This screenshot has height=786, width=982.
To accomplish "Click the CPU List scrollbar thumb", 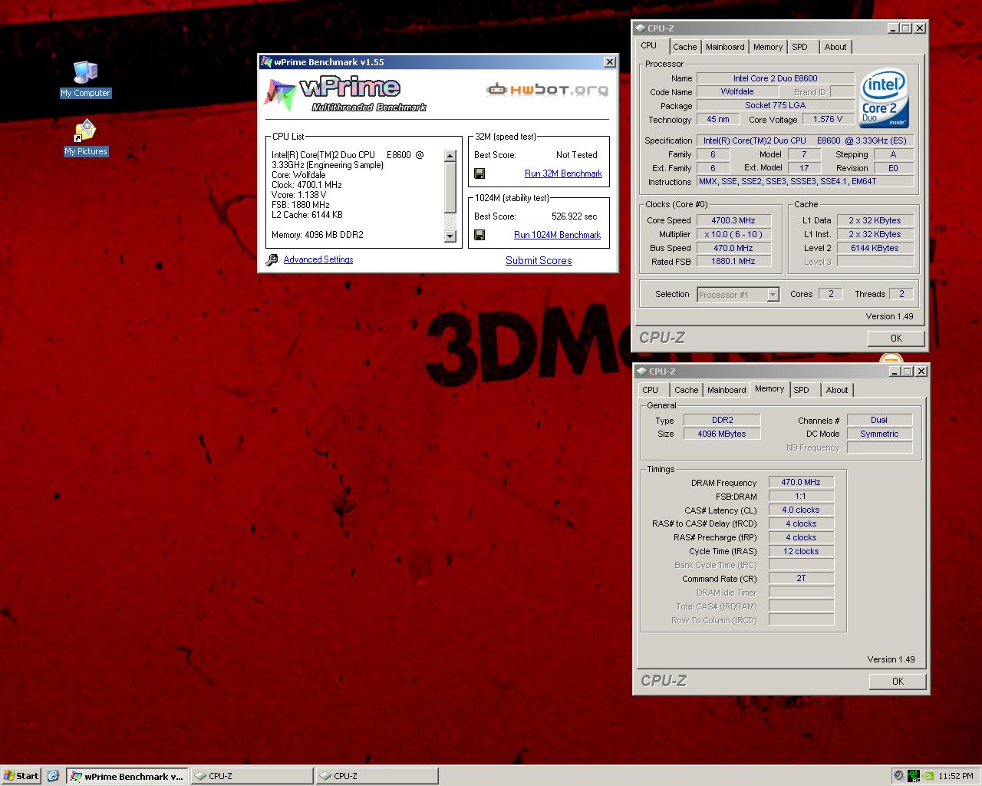I will pyautogui.click(x=450, y=187).
